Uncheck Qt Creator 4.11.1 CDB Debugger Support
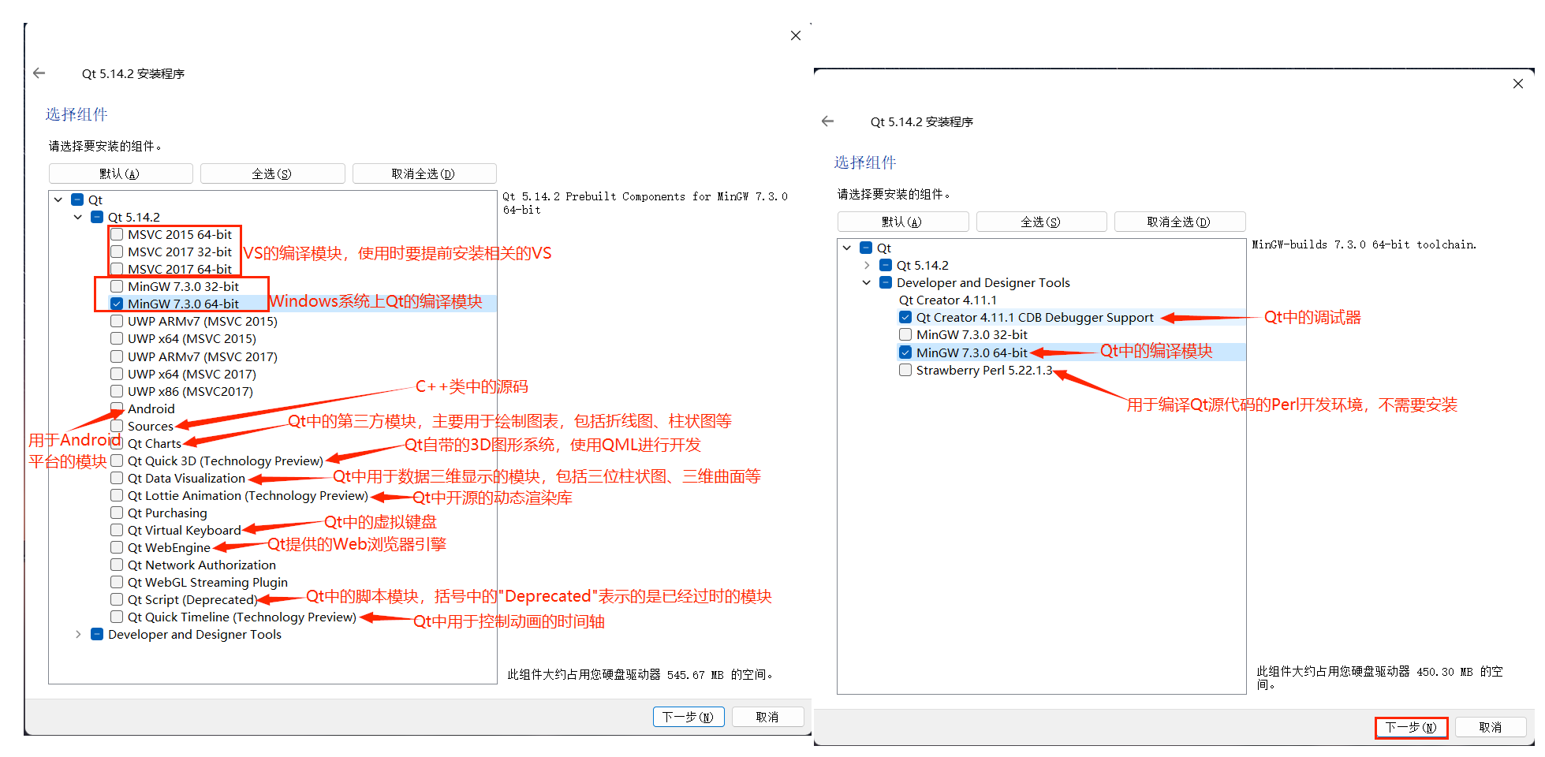1545x757 pixels. [x=905, y=317]
